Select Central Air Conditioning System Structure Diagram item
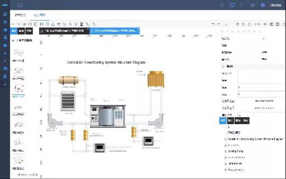The height and width of the screenshot is (179, 286). tap(255, 139)
